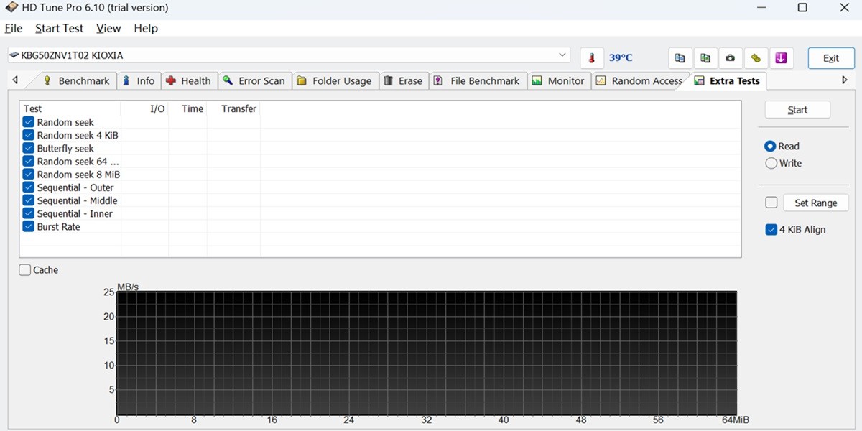The image size is (862, 431).
Task: Toggle the Burst Rate test checkbox
Action: (x=29, y=227)
